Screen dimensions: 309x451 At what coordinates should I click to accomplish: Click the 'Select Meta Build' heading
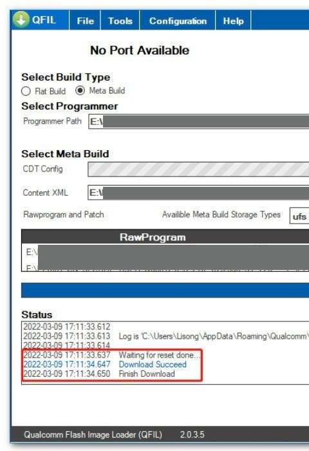(65, 154)
